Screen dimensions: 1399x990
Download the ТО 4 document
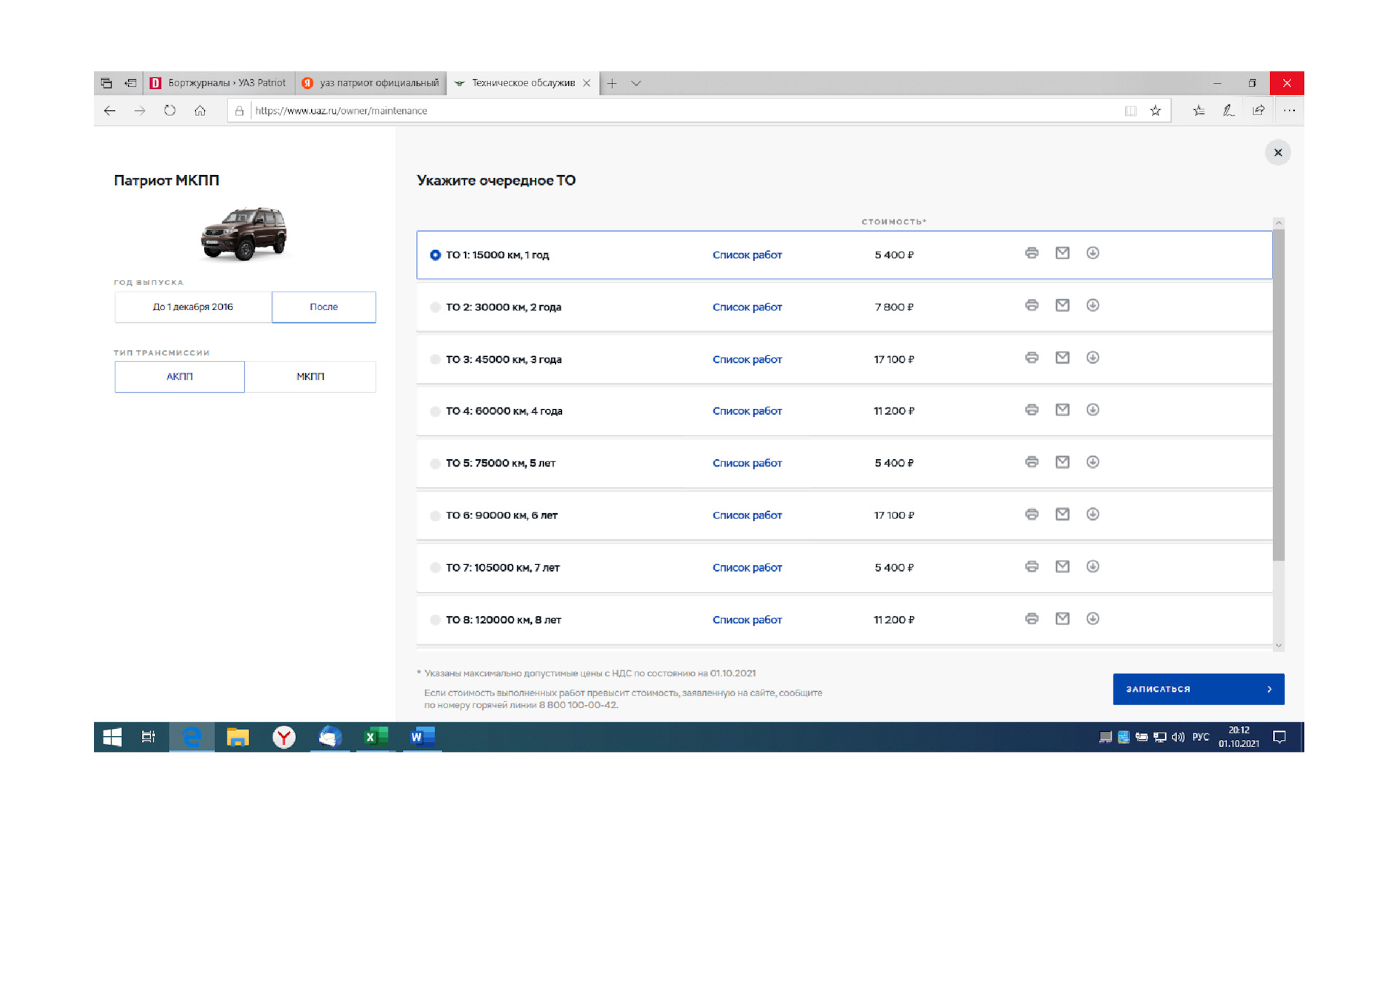(1093, 410)
